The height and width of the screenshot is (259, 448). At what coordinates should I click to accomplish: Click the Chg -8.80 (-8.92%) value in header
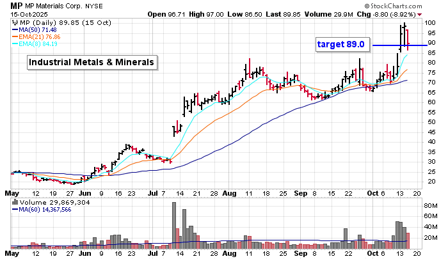tap(406, 13)
